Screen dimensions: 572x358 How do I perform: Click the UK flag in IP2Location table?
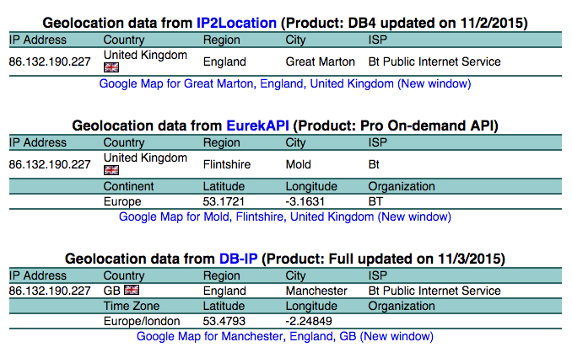111,67
